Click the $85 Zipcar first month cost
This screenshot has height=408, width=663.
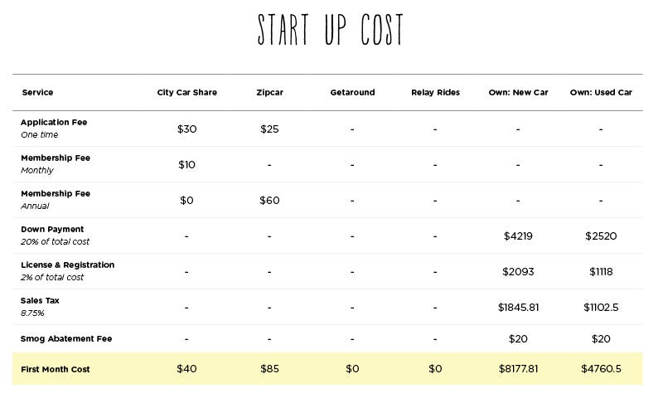pyautogui.click(x=270, y=369)
